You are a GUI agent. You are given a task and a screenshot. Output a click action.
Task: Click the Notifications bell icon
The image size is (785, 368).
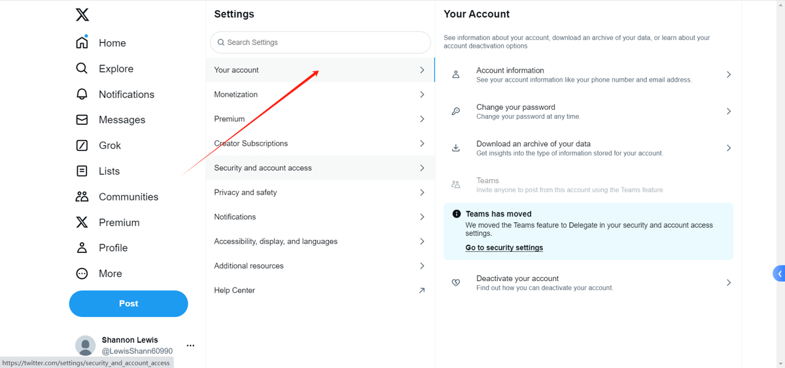coord(82,94)
